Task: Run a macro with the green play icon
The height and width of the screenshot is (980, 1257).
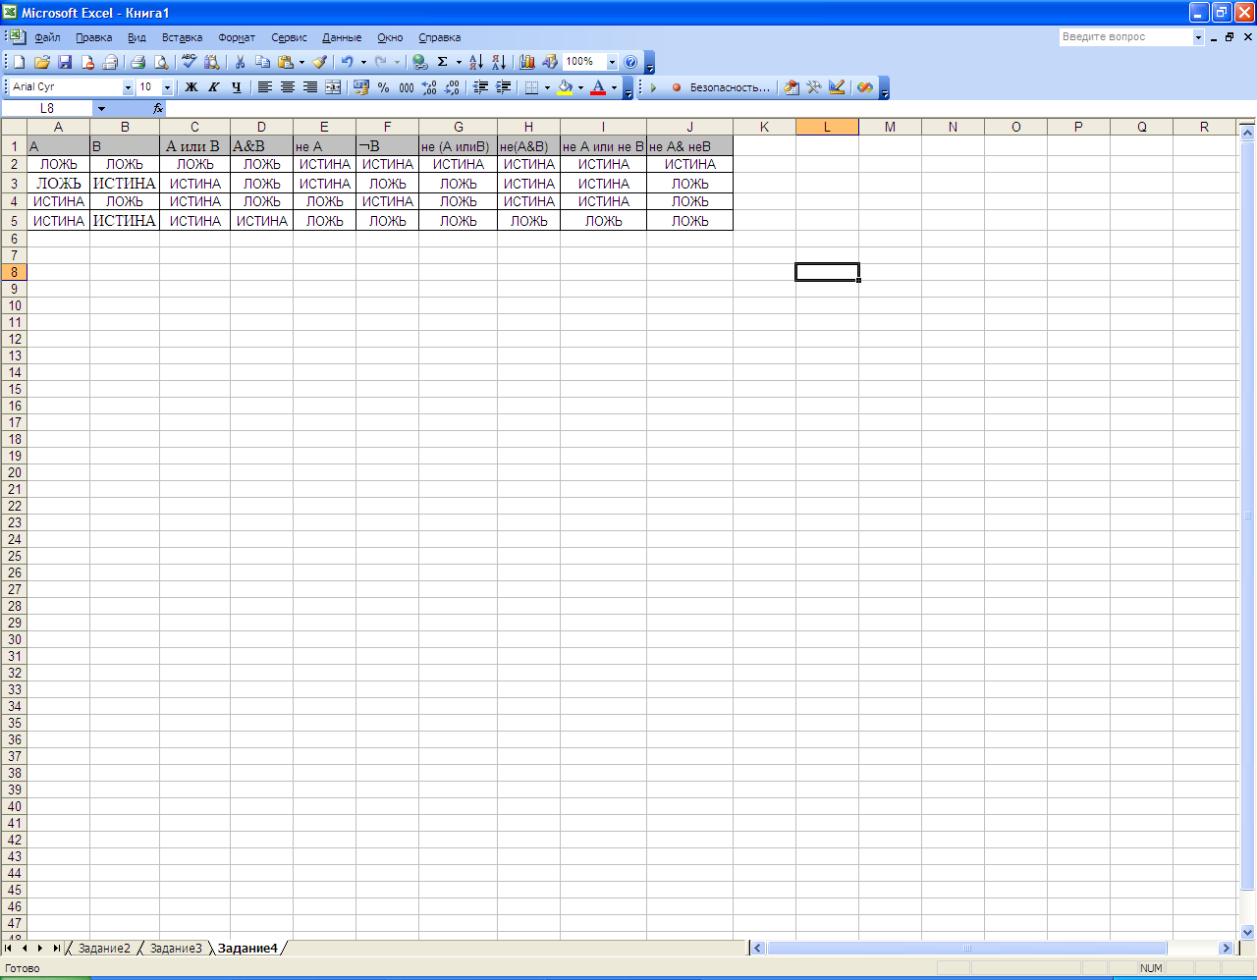Action: tap(653, 87)
